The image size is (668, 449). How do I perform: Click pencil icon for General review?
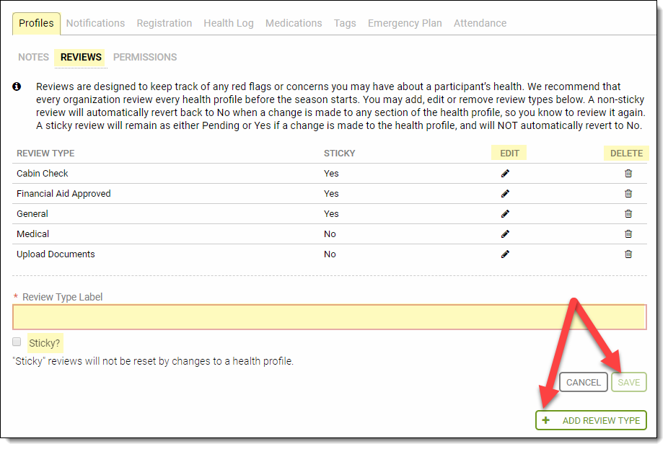click(x=505, y=214)
